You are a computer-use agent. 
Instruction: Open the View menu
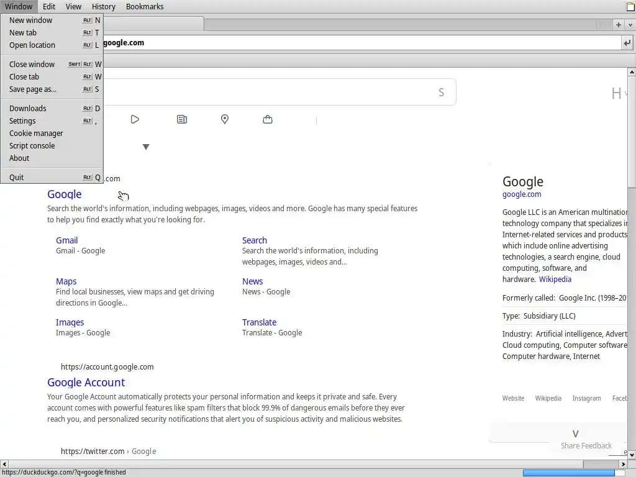[x=73, y=6]
